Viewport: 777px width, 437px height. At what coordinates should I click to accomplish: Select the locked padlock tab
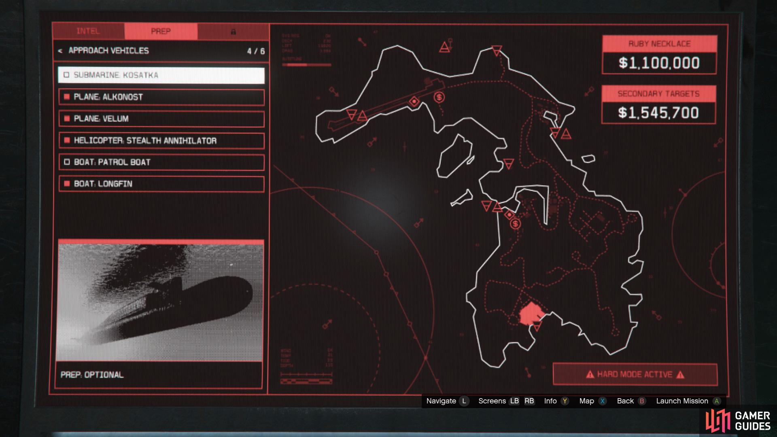[x=233, y=32]
